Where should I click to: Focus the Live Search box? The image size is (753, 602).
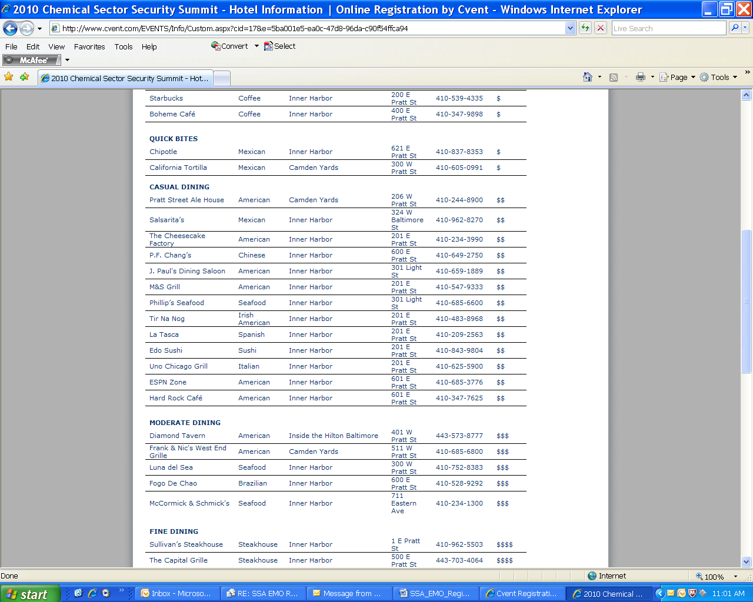[669, 28]
